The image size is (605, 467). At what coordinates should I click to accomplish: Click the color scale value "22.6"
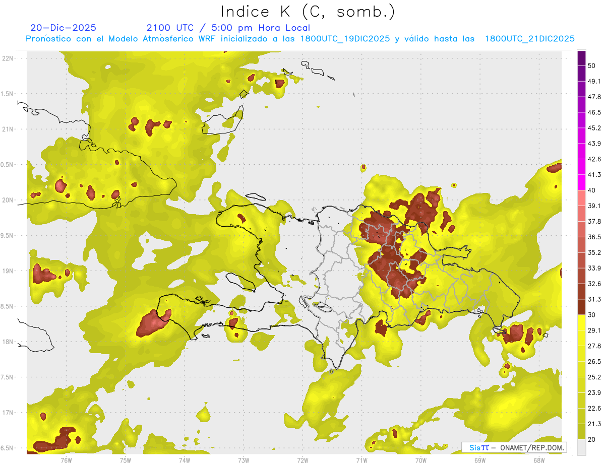(594, 409)
